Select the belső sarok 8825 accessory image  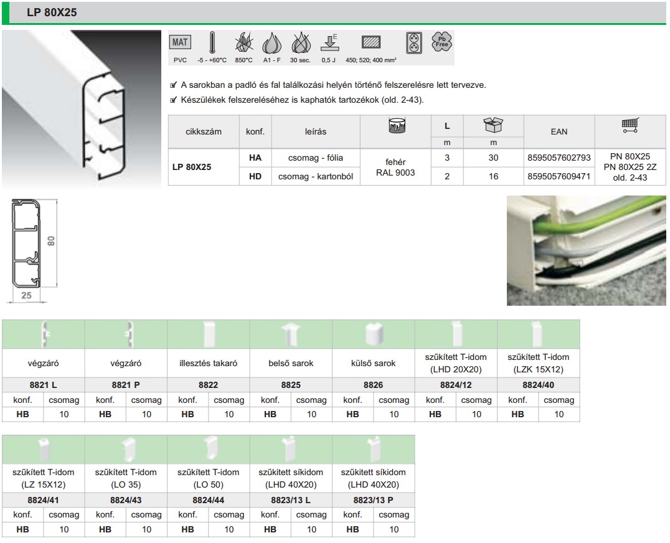pos(291,335)
